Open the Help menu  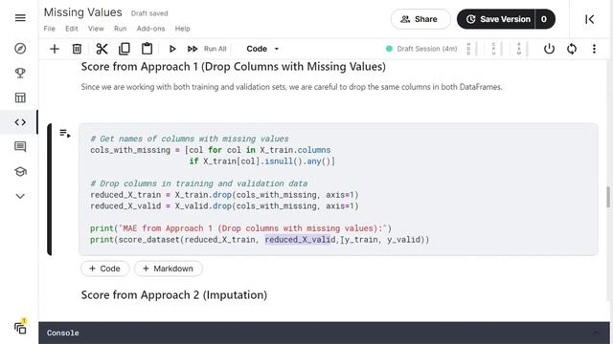point(182,29)
